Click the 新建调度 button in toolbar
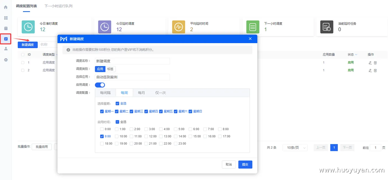The width and height of the screenshot is (388, 180). [x=28, y=45]
